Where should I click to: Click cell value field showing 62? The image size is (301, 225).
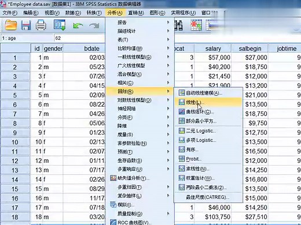point(79,38)
